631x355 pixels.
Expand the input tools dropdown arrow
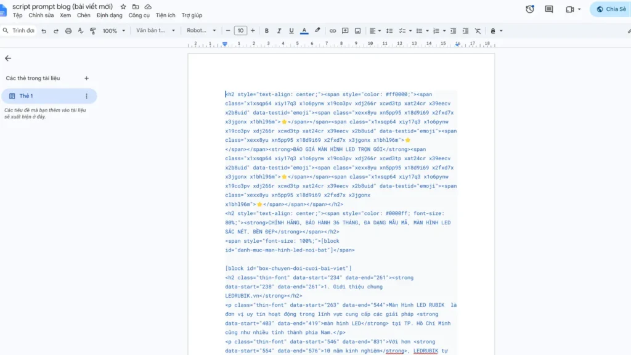pos(501,31)
